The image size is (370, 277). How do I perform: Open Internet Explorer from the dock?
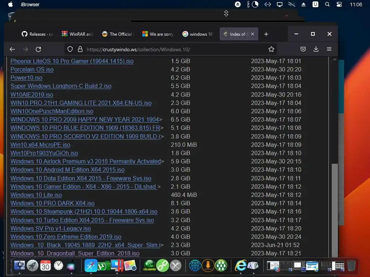click(x=241, y=265)
